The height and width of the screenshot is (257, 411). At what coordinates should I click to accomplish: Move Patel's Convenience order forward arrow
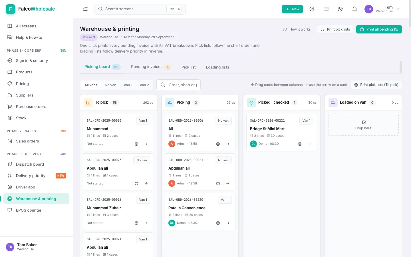click(228, 223)
